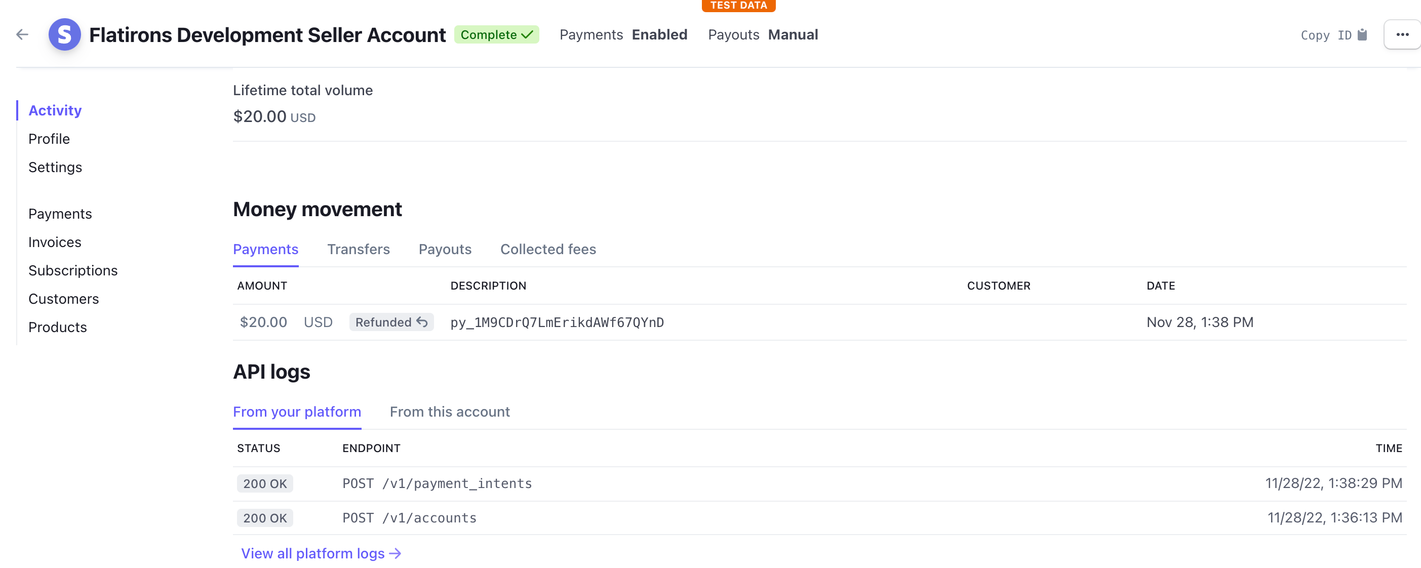Toggle the From your platform logs view
The height and width of the screenshot is (568, 1421).
click(x=296, y=411)
